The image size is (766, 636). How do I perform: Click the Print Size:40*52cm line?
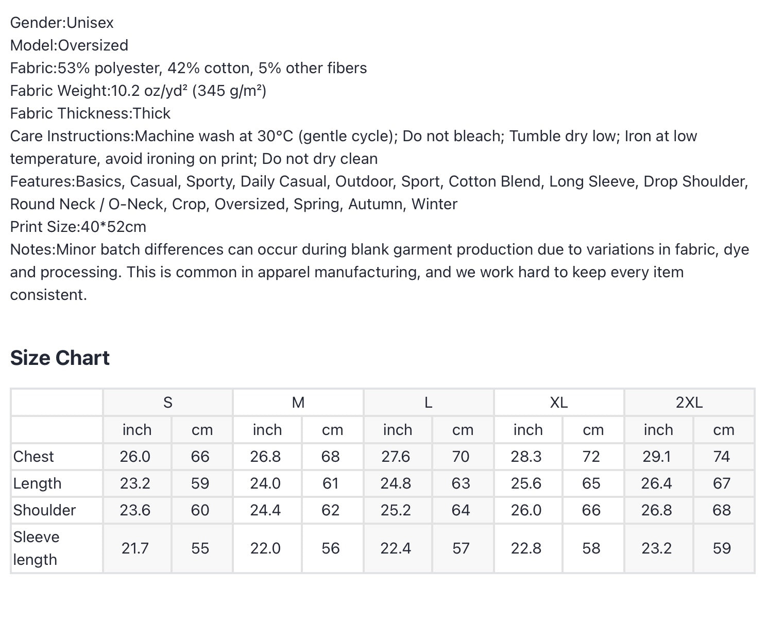point(78,227)
